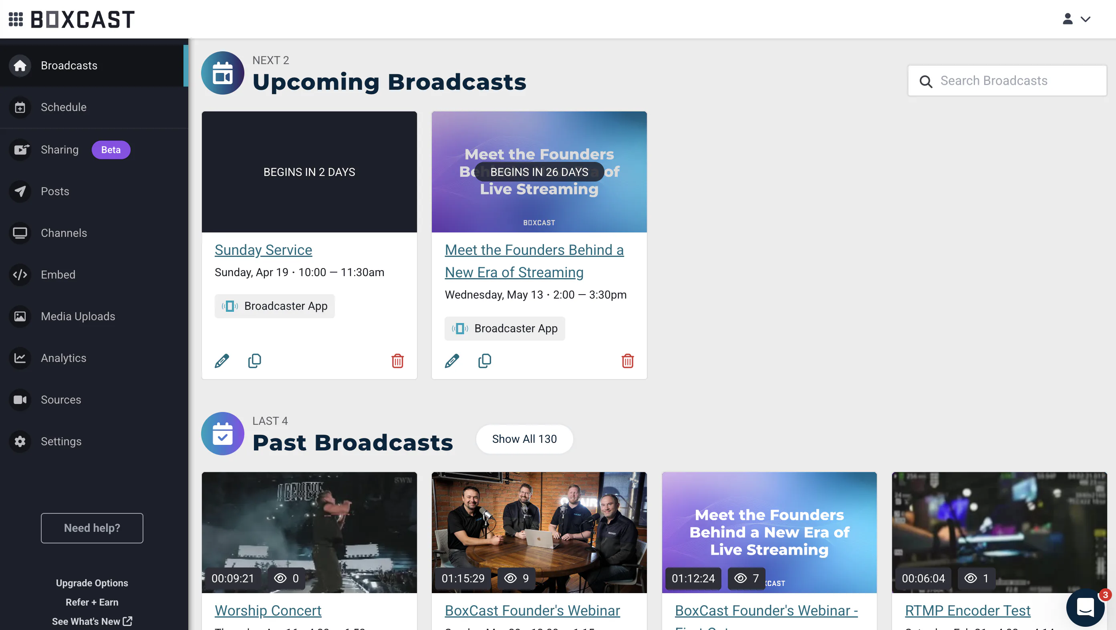This screenshot has width=1116, height=630.
Task: Click the Channels monitor icon
Action: tap(20, 233)
